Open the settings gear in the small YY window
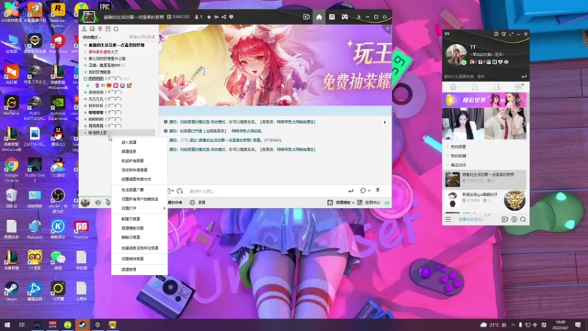588x331 pixels. click(514, 219)
